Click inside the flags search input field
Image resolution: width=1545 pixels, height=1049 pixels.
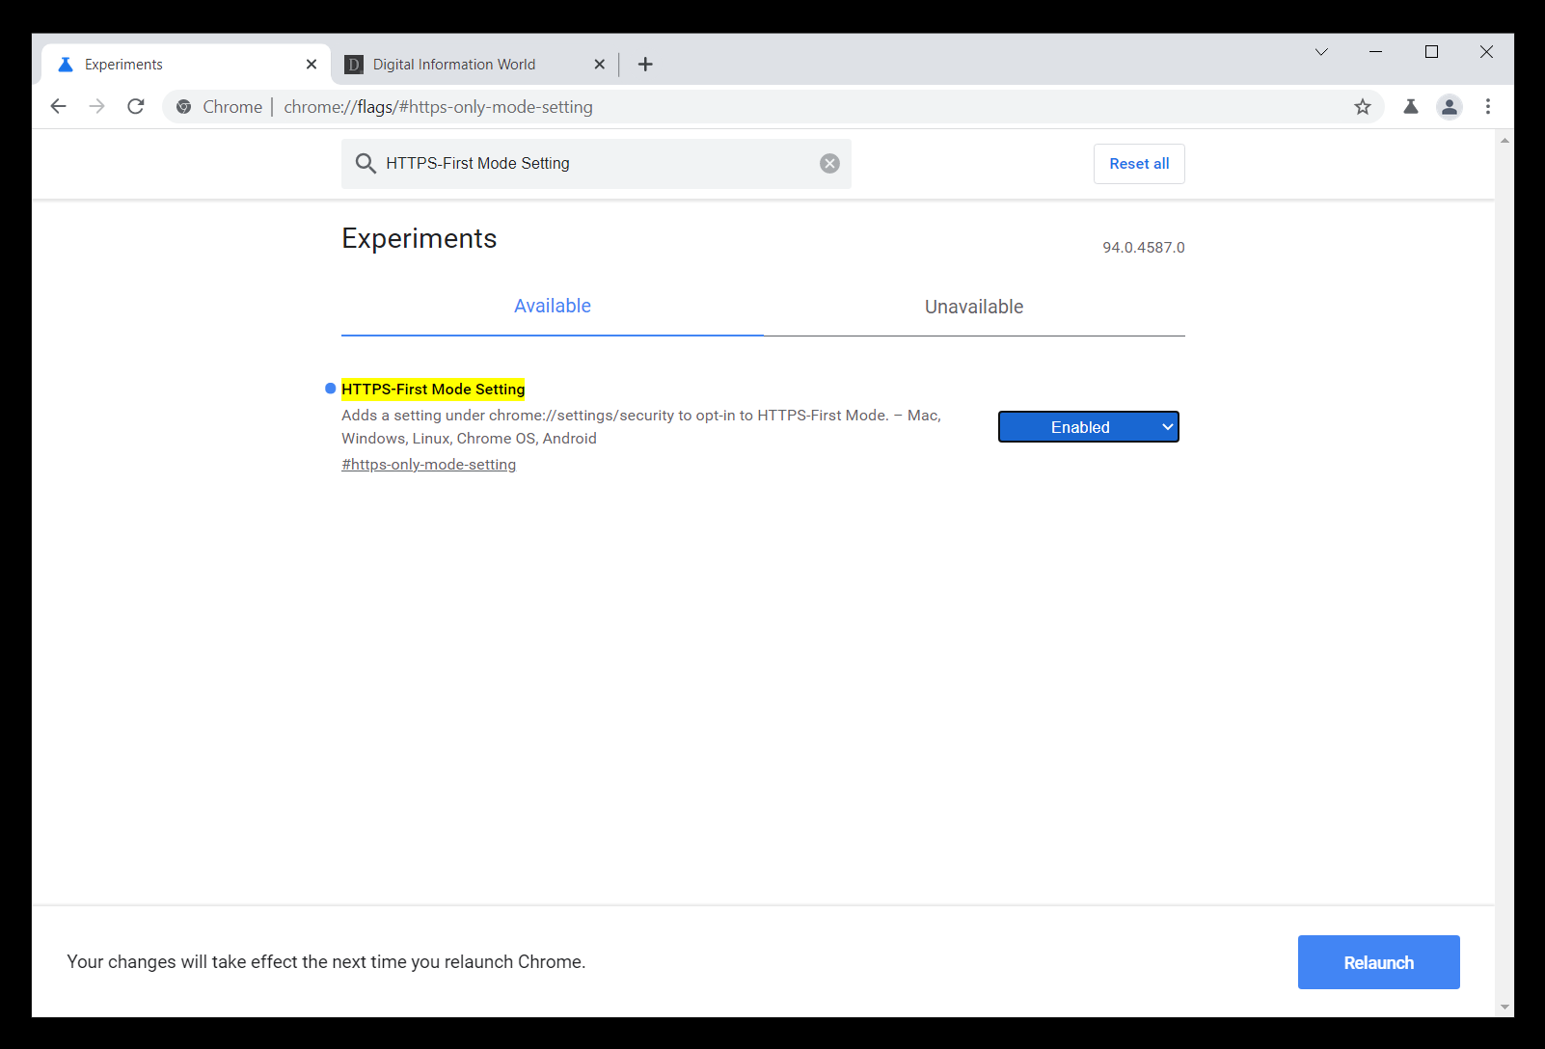pyautogui.click(x=579, y=163)
